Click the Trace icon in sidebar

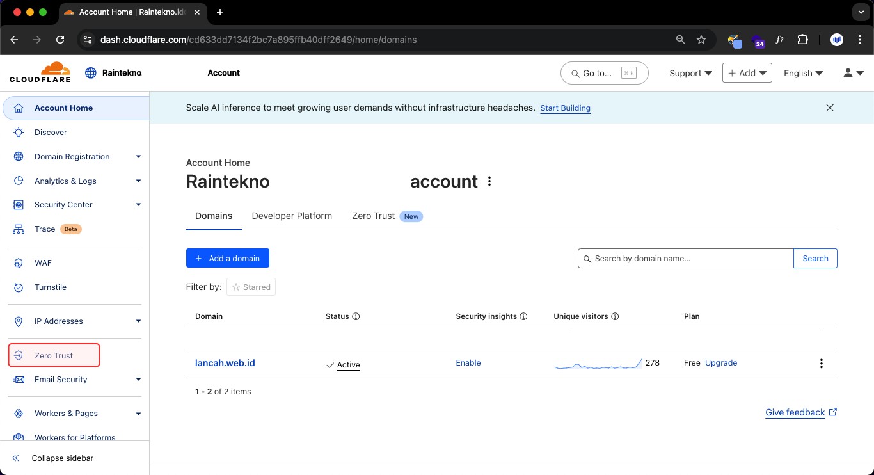coord(19,229)
